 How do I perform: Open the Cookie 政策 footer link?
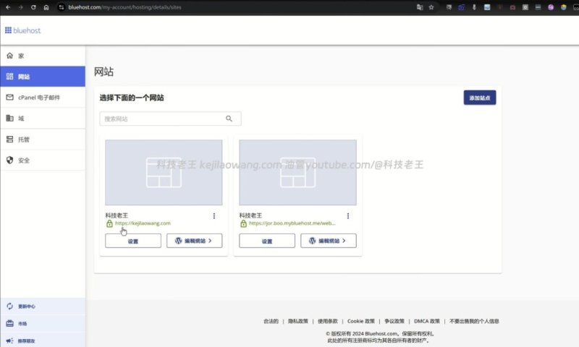click(360, 321)
